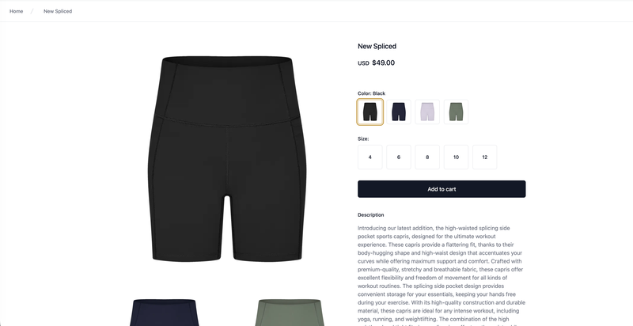Choose size 6

click(x=399, y=157)
